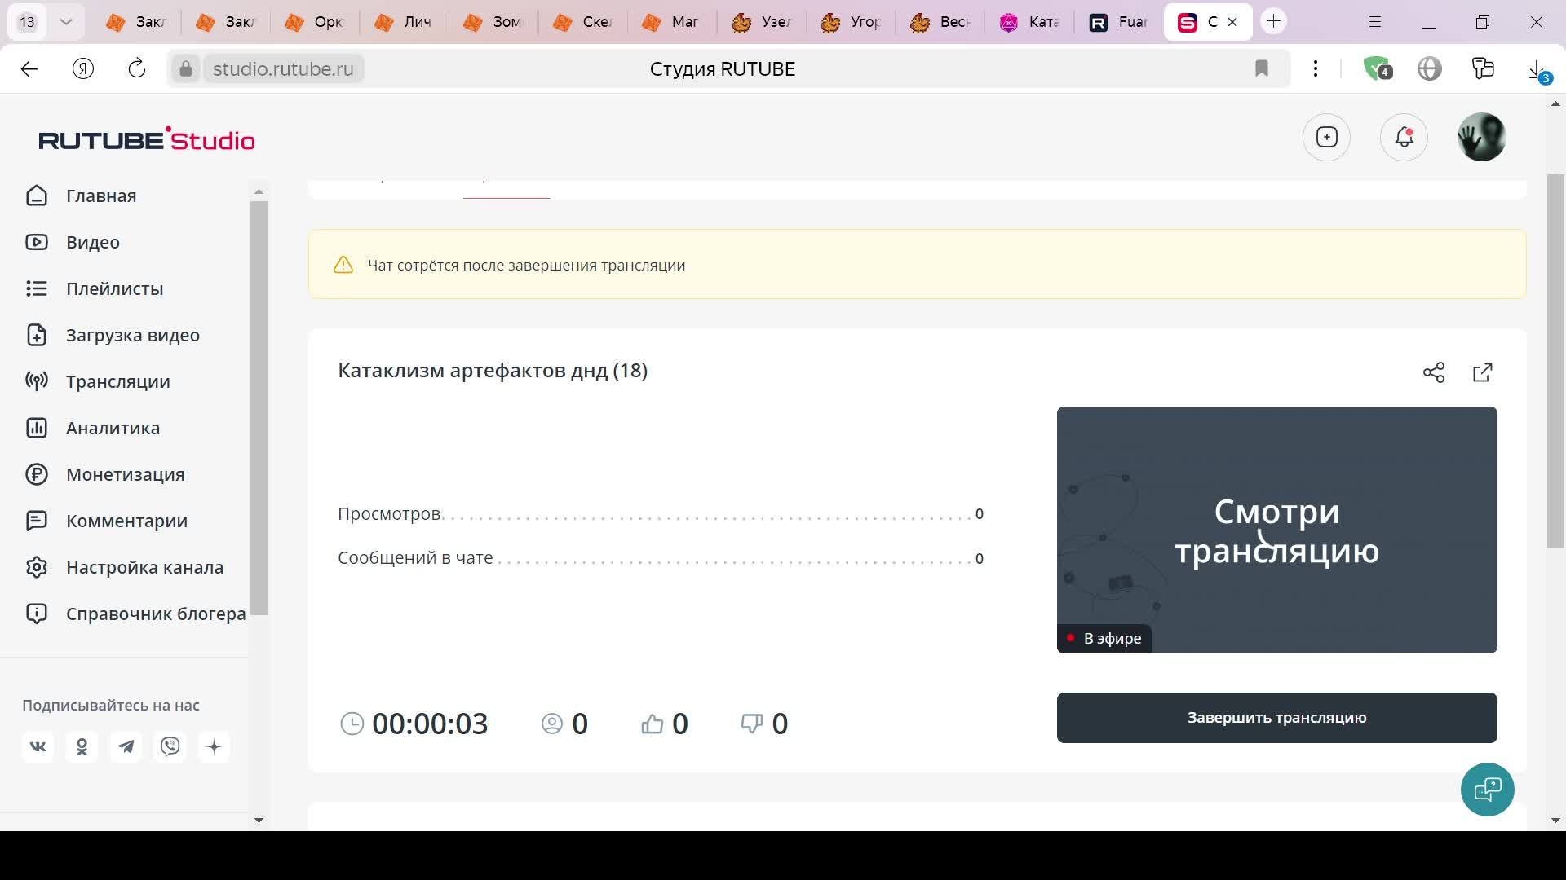Go to Трансляции in sidebar
Screen dimensions: 1566x880
[117, 381]
